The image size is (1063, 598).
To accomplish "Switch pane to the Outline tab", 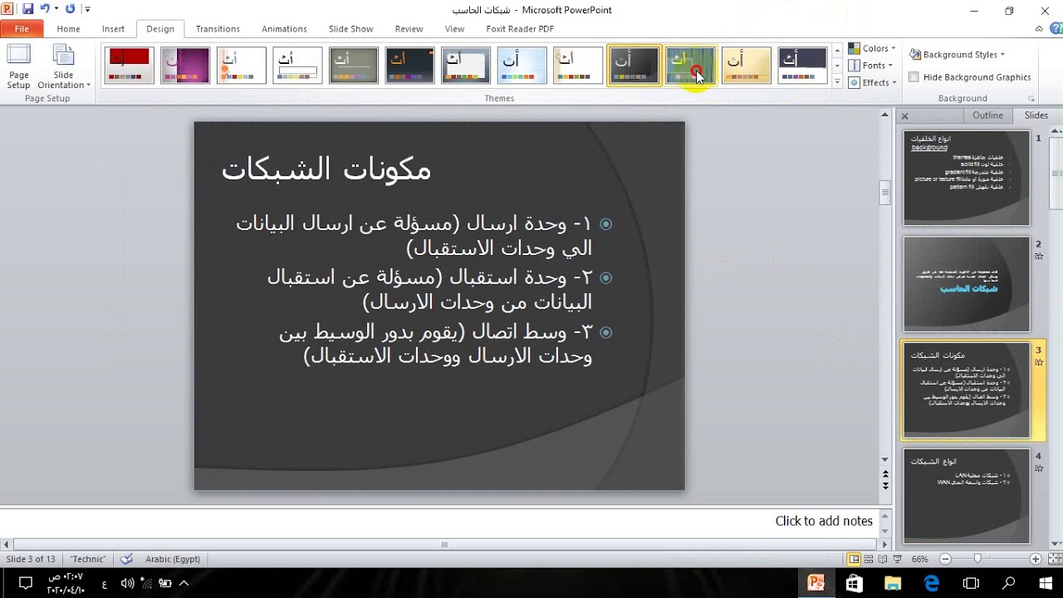I will pyautogui.click(x=987, y=115).
